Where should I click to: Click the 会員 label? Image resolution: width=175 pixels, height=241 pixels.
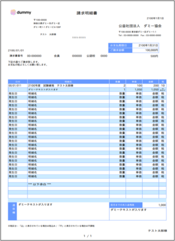(x=56, y=56)
